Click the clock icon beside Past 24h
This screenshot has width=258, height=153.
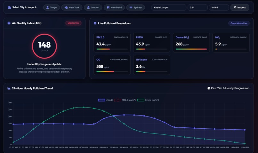(209, 88)
